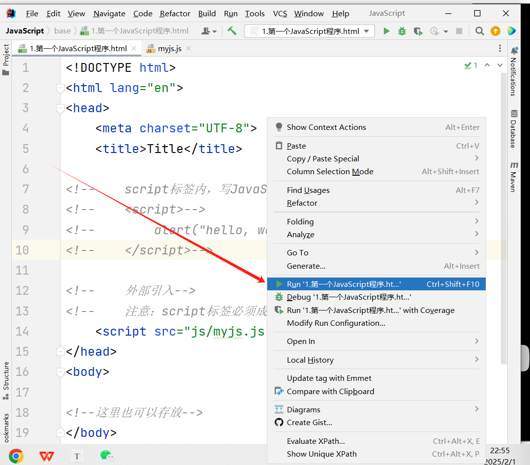Image resolution: width=530 pixels, height=465 pixels.
Task: Toggle fold marker at closing body tag
Action: click(60, 432)
